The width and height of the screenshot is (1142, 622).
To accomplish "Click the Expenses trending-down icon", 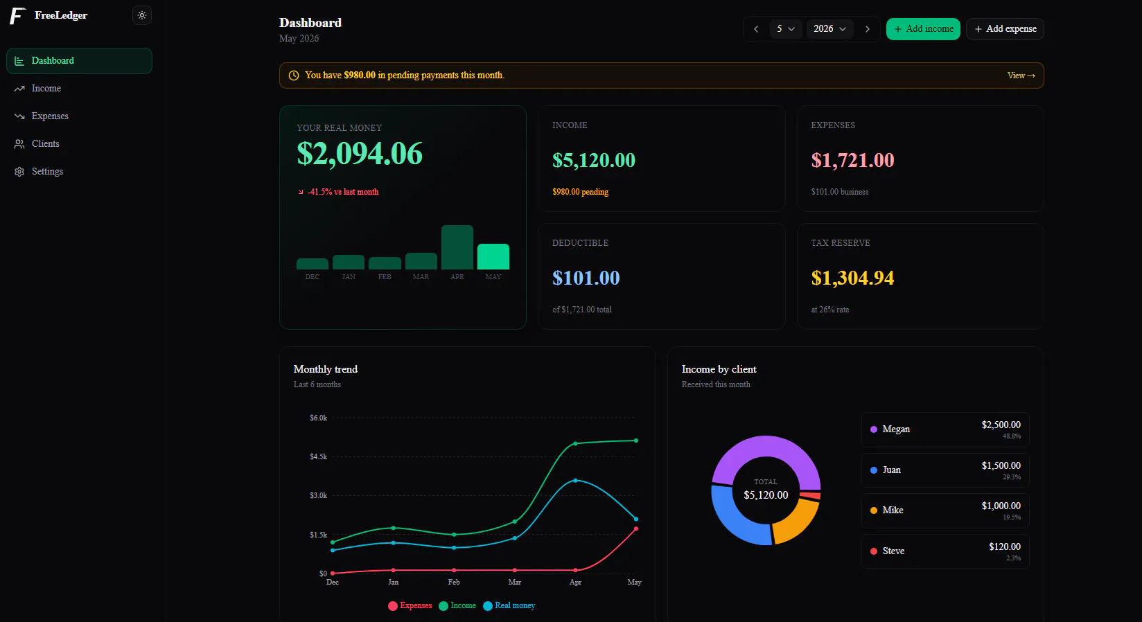I will (x=19, y=116).
